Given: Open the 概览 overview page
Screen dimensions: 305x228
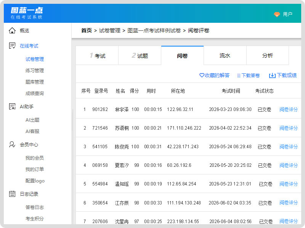Looking at the screenshot, I should point(24,31).
